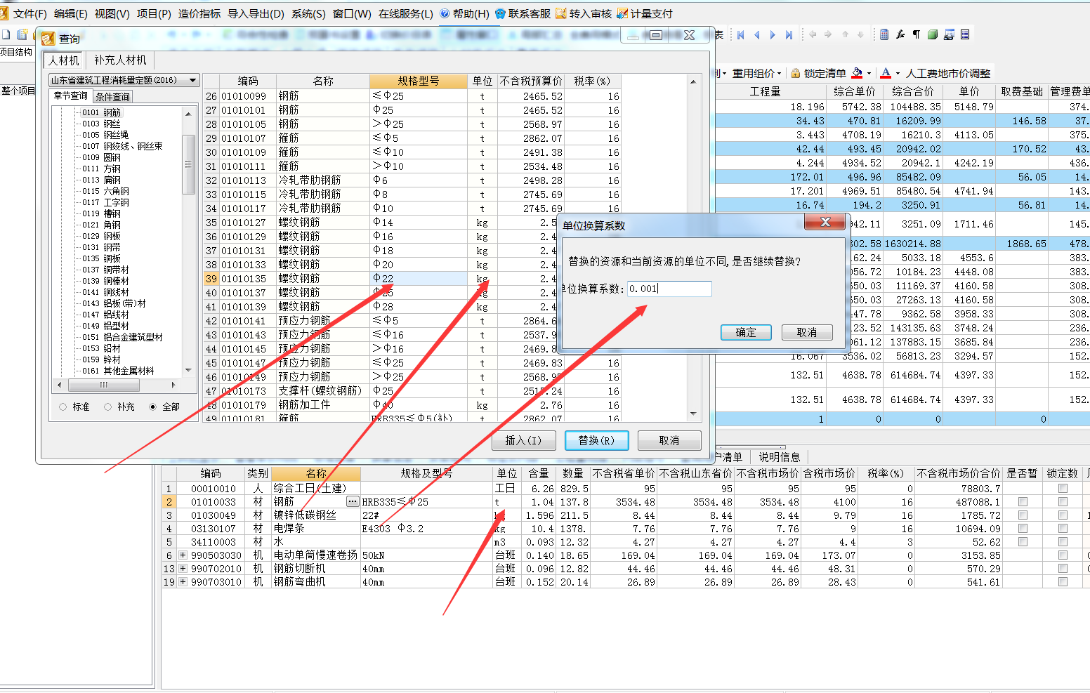Select the 补充 radio button
The height and width of the screenshot is (693, 1090).
tap(107, 407)
